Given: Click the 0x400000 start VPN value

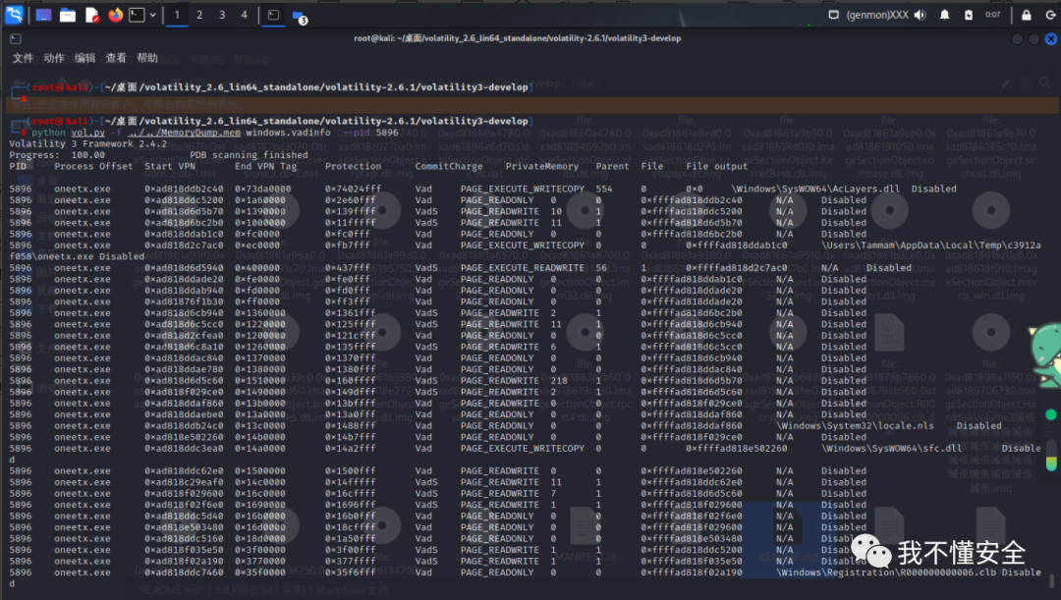Looking at the screenshot, I should coord(259,268).
